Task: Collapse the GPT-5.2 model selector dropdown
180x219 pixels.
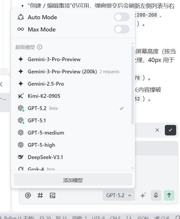Action: (119, 195)
